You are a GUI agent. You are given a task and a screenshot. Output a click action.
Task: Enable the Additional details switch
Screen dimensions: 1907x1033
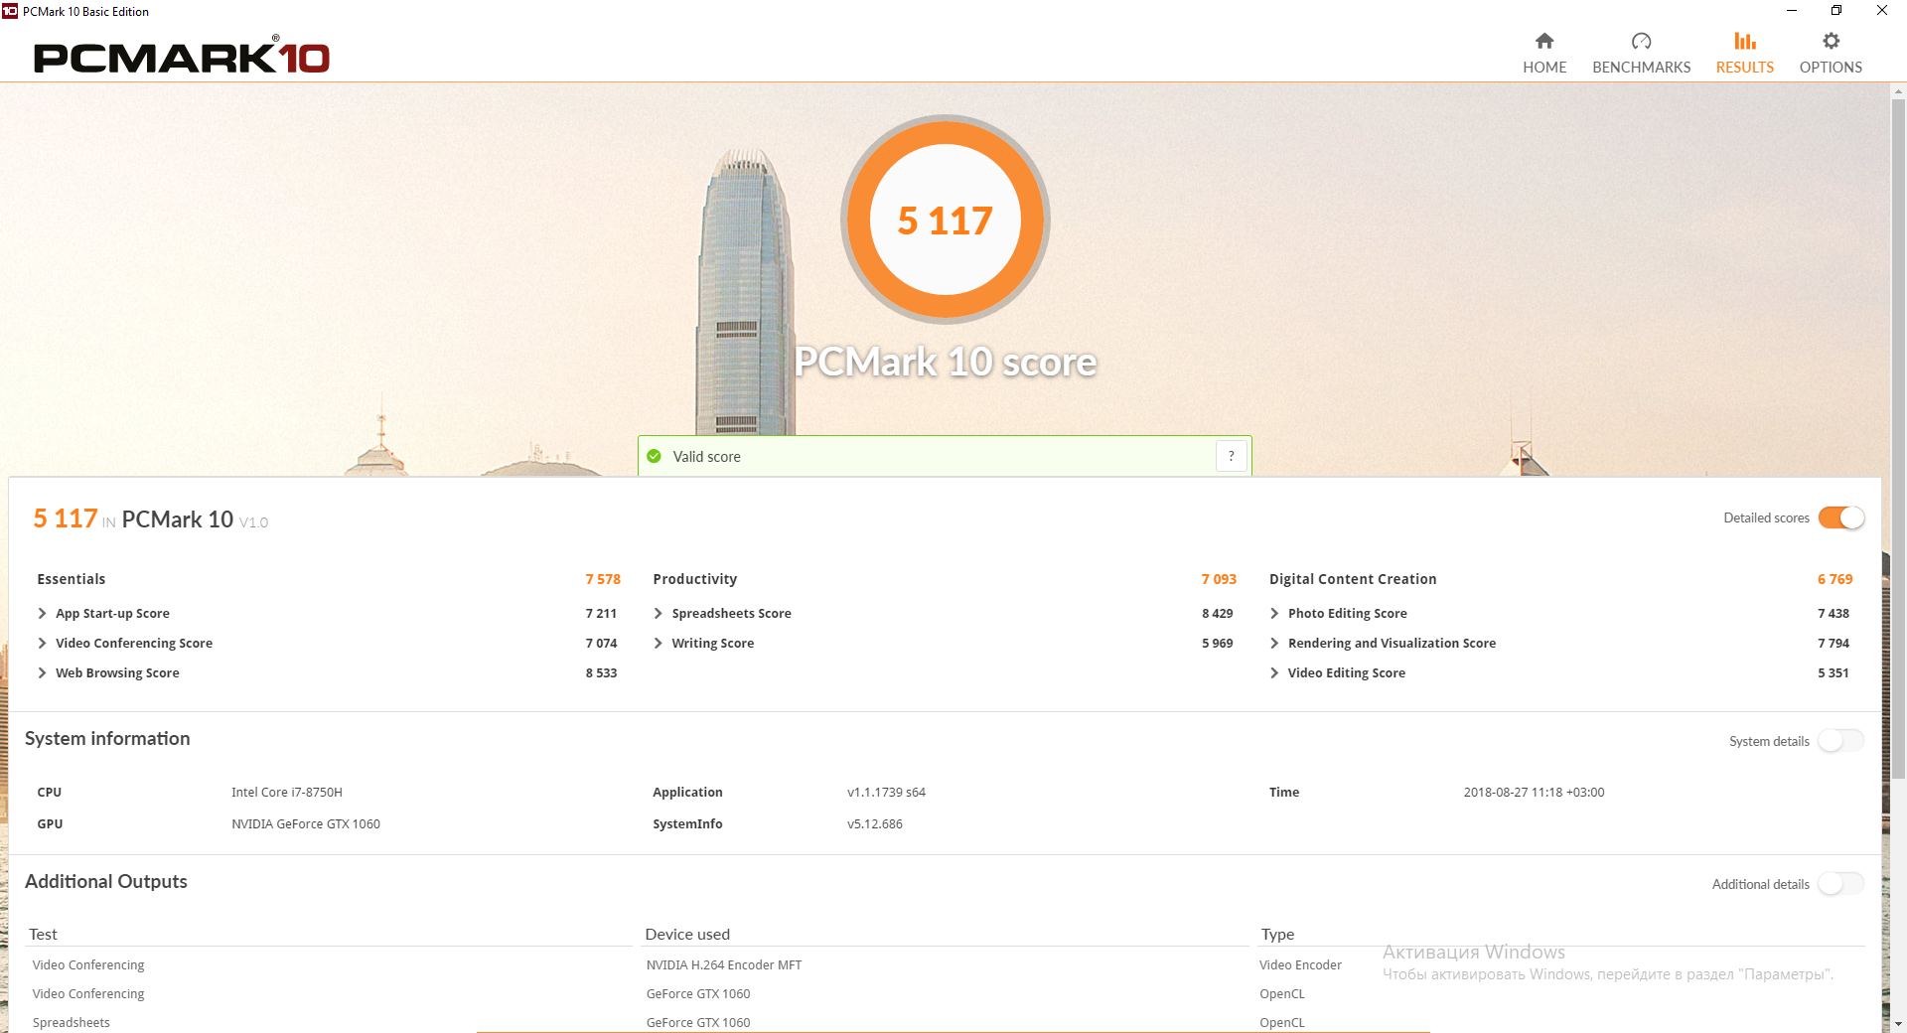(1841, 884)
